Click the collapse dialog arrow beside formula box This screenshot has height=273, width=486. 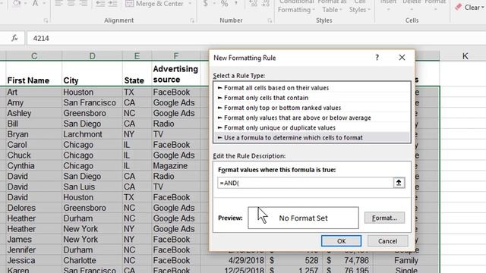coord(399,183)
